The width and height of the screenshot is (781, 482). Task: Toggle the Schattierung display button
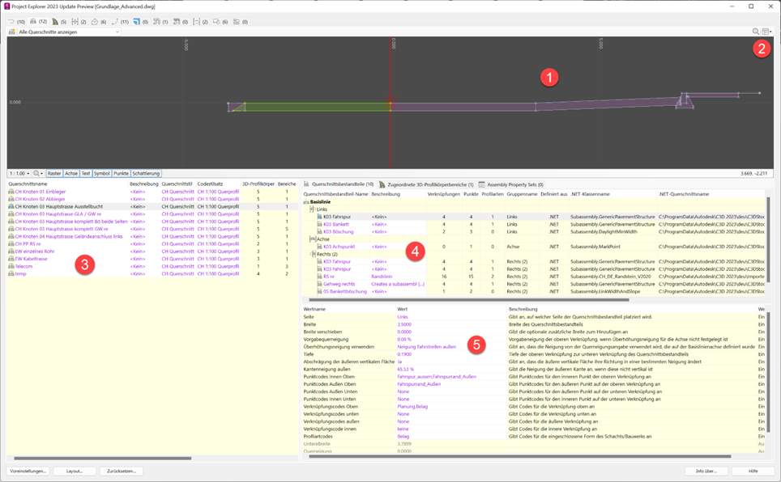tap(146, 173)
